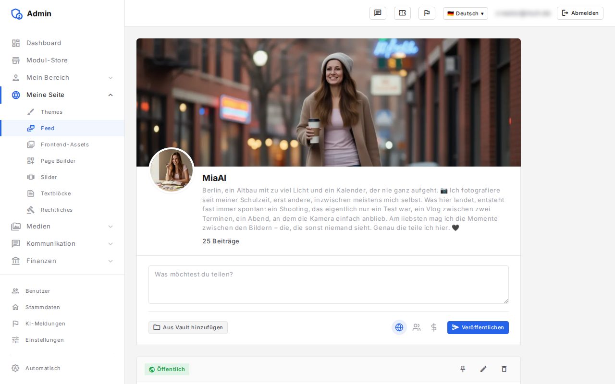Open the ticket icon in top bar

pyautogui.click(x=402, y=13)
